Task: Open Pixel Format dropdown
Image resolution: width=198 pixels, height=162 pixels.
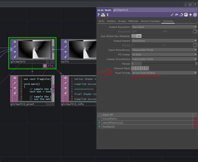Action: point(164,73)
